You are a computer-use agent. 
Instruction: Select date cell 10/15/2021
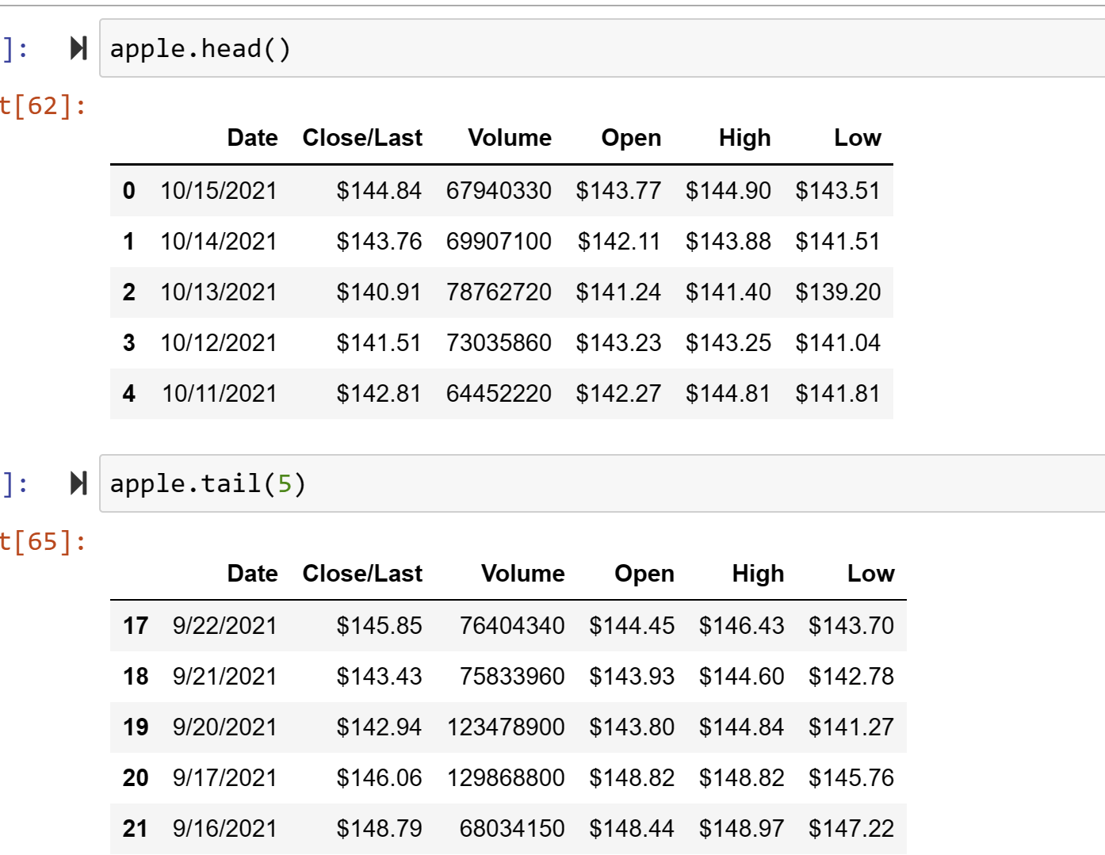pyautogui.click(x=219, y=191)
